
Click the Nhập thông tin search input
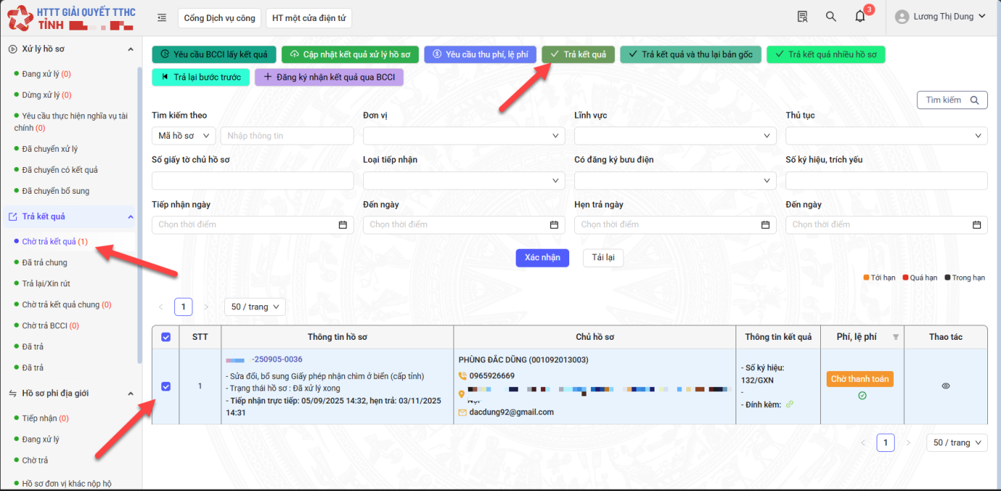[x=286, y=136]
